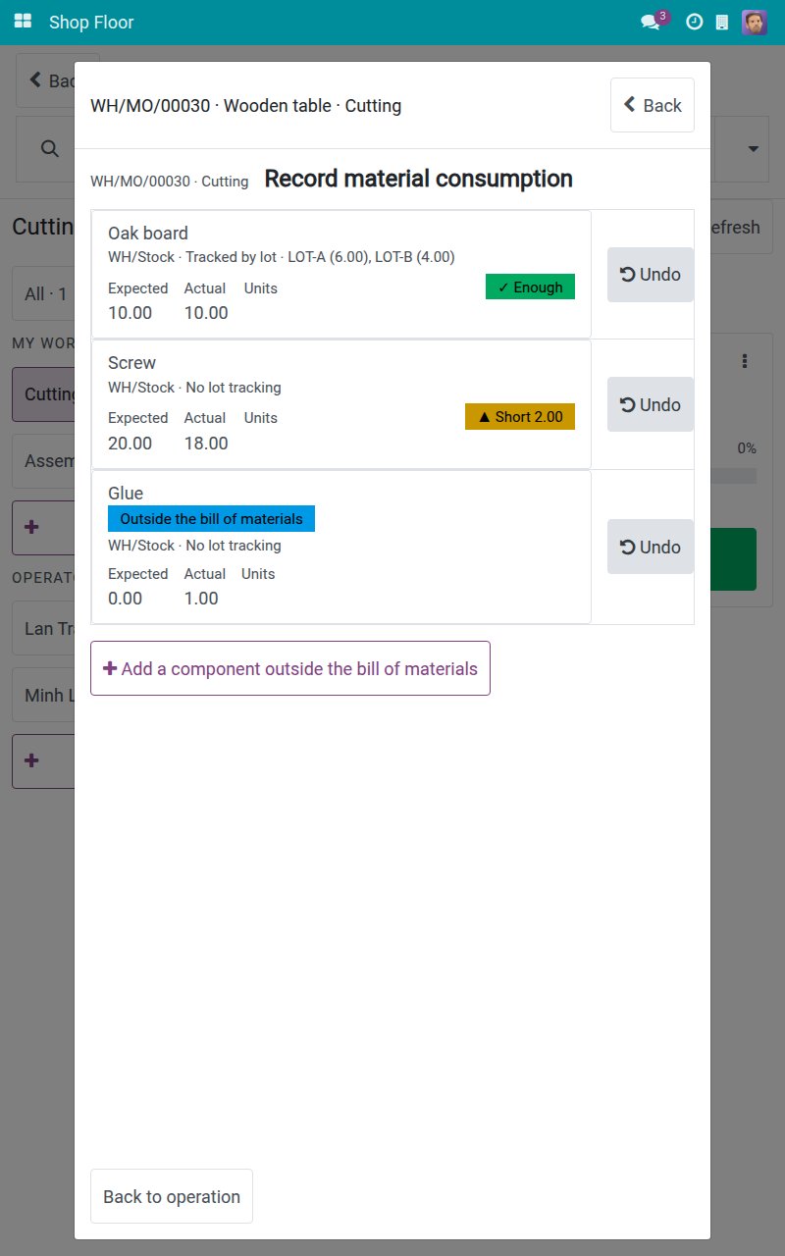The width and height of the screenshot is (785, 1256).
Task: Add a component outside the bill of materials
Action: tap(290, 668)
